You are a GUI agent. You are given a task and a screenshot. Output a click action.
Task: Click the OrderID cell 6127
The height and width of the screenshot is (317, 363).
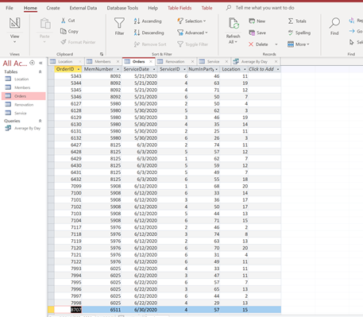(x=68, y=103)
